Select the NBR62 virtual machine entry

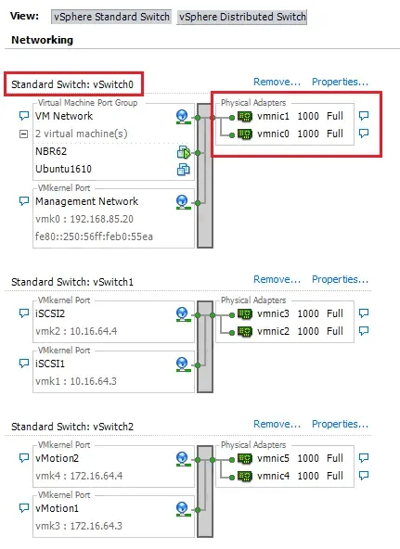pos(51,151)
